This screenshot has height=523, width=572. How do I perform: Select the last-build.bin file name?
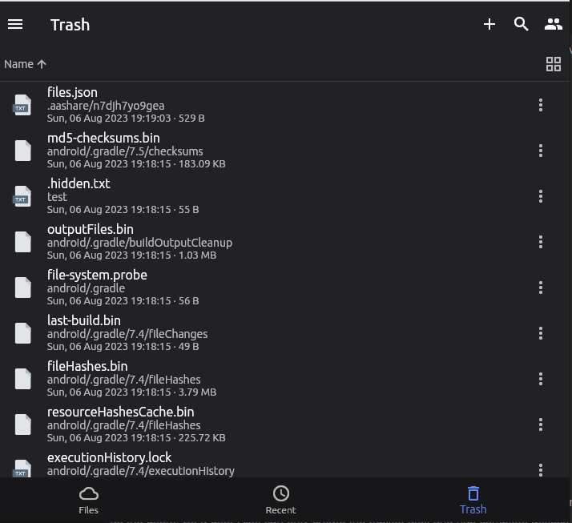84,320
